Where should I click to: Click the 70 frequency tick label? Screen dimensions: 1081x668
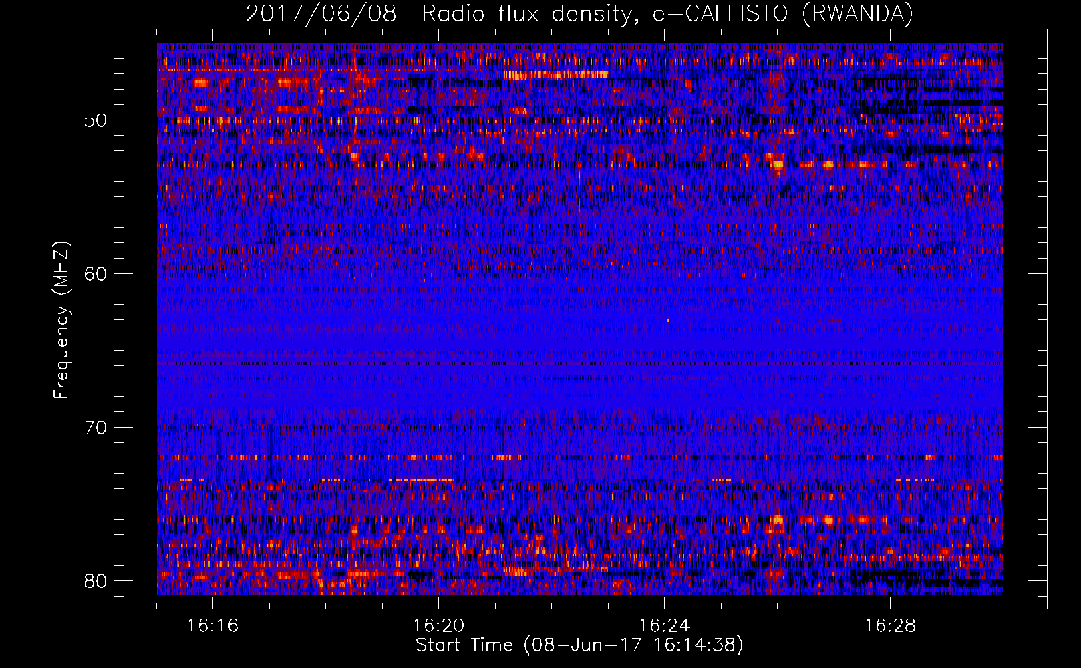pyautogui.click(x=96, y=428)
